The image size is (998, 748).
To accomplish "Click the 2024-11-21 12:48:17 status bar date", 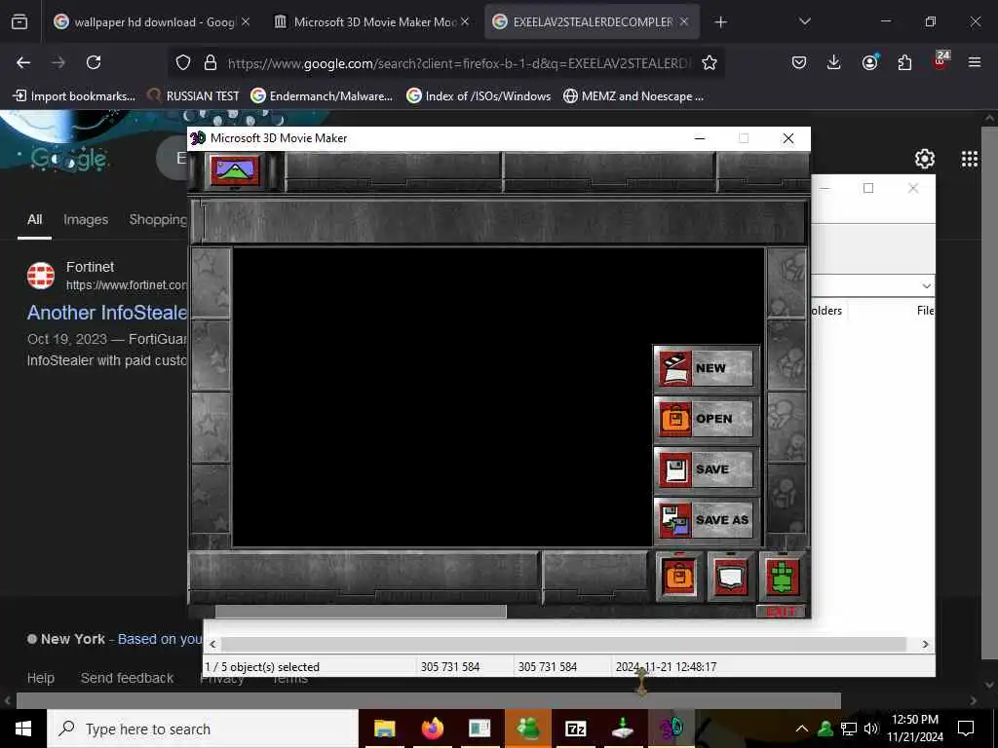I will (x=666, y=666).
